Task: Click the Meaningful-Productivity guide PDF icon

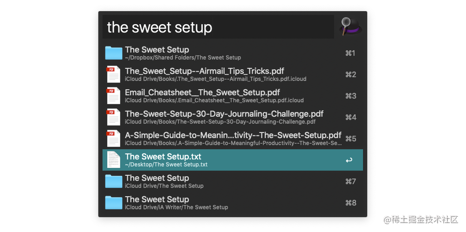Action: point(114,138)
